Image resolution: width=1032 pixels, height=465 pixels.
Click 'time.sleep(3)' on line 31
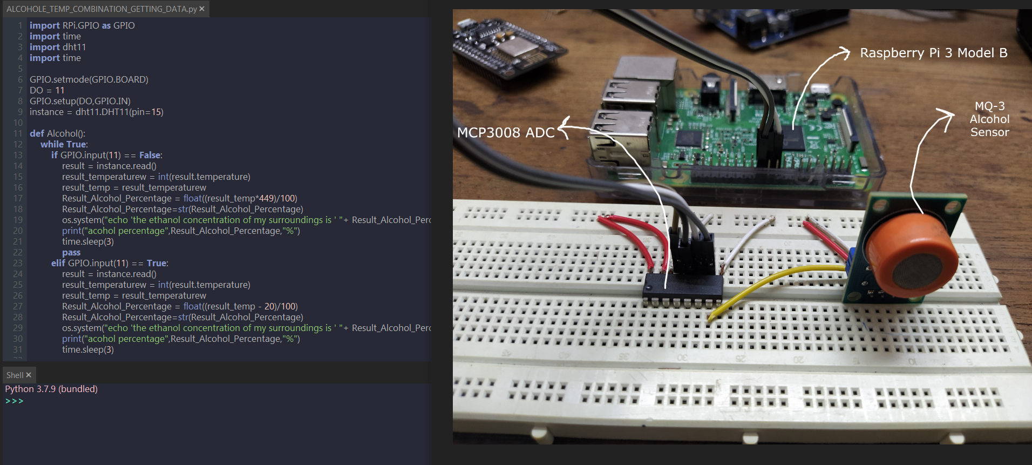pos(88,349)
